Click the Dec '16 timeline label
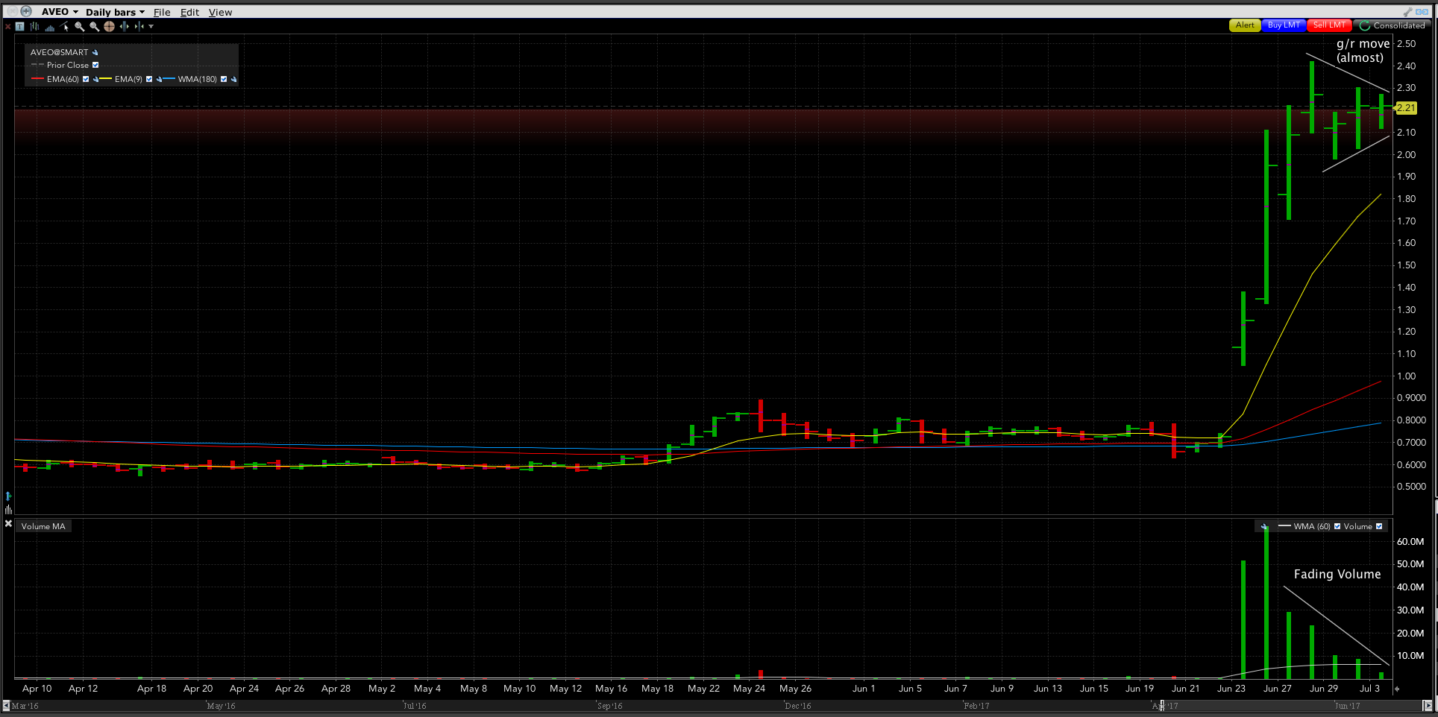 click(x=798, y=706)
